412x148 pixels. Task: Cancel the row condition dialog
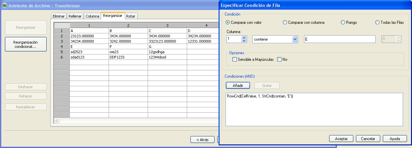[x=368, y=138]
